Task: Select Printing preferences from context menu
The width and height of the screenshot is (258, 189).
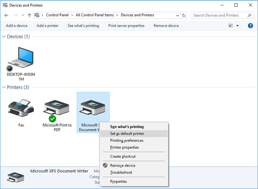Action: pos(127,140)
